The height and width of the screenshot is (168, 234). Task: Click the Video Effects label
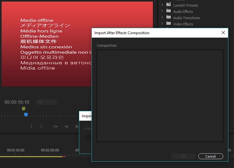tap(183, 24)
